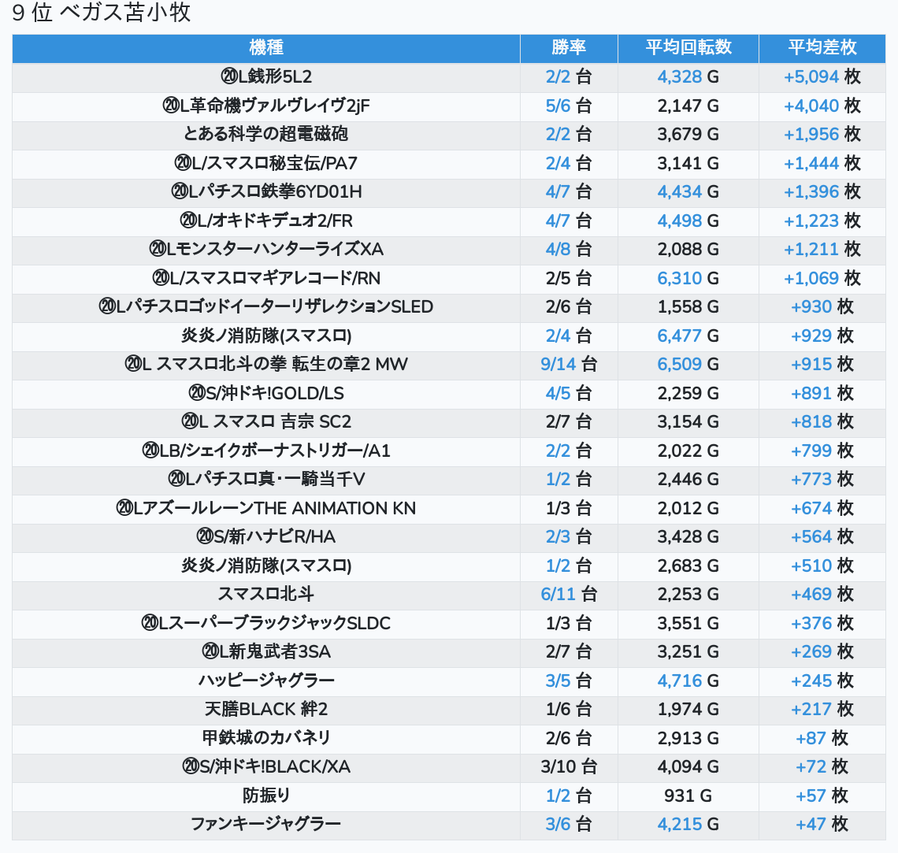Click the 6,310 average spins value

[679, 278]
